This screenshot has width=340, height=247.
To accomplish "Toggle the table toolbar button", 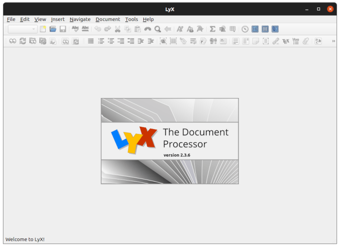I will (265, 29).
